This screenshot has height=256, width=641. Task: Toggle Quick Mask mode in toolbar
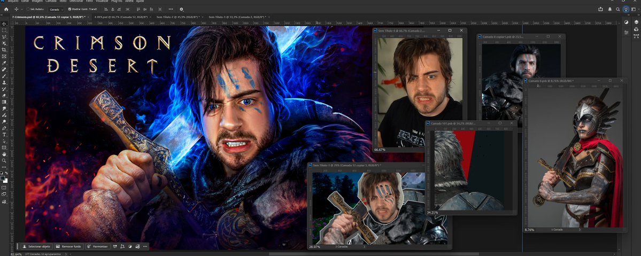point(4,188)
